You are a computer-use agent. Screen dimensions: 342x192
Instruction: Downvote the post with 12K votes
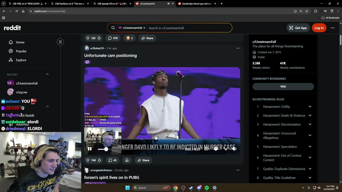[x=99, y=38]
